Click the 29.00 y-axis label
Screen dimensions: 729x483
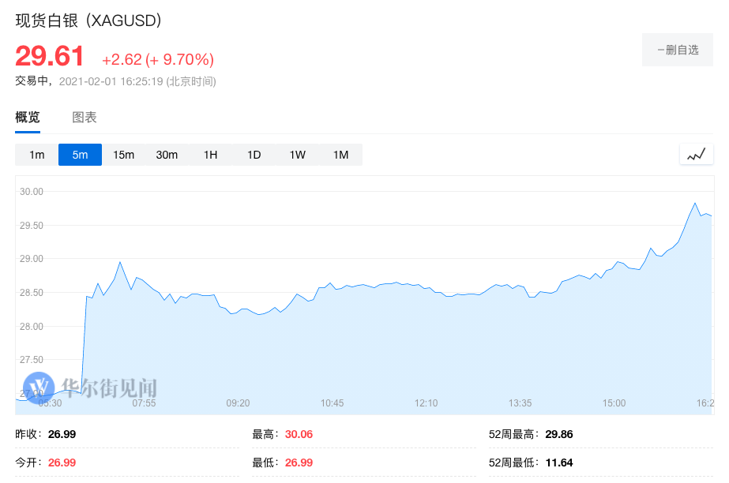[31, 259]
